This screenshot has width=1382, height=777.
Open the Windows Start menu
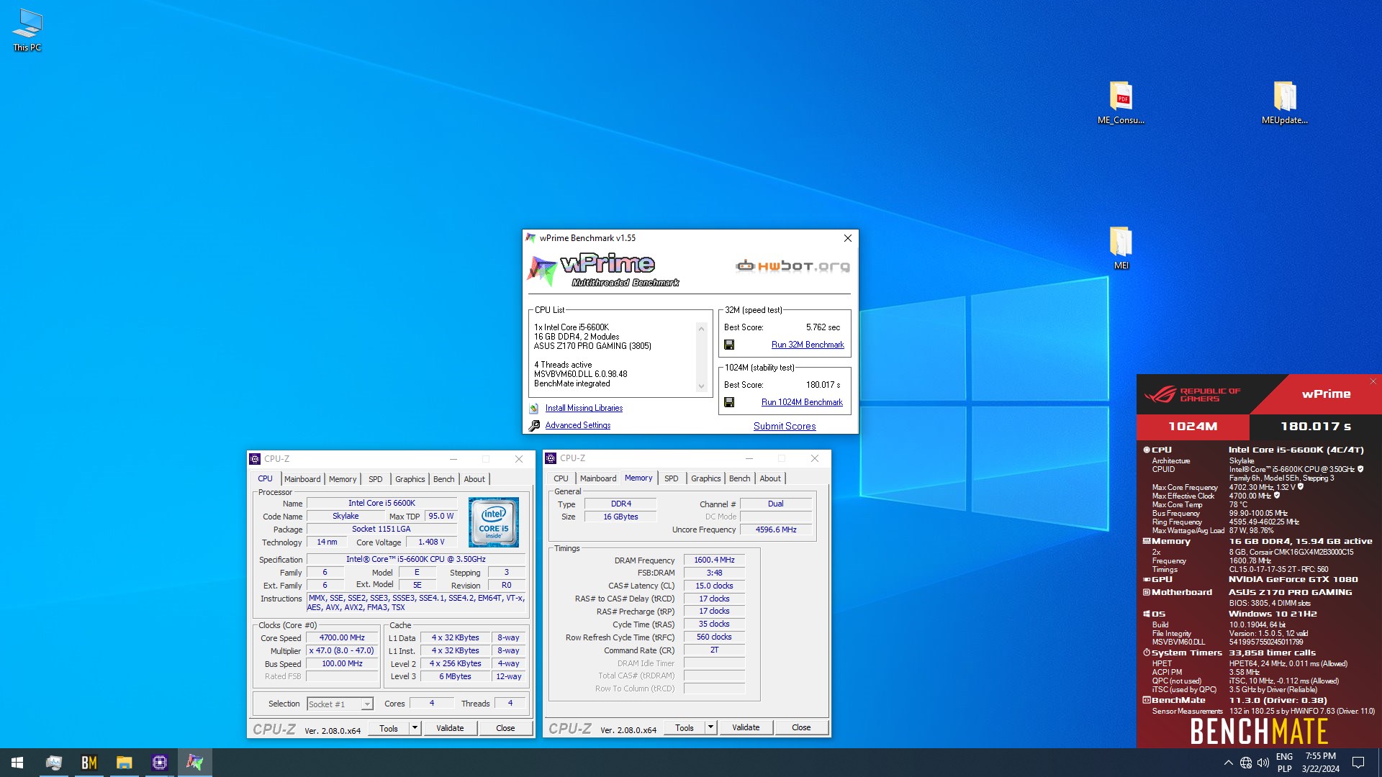point(17,763)
